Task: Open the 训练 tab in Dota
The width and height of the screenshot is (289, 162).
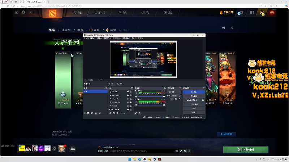Action: point(145,13)
